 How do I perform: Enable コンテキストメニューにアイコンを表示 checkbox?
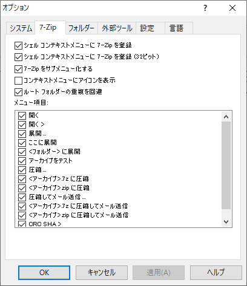click(x=18, y=80)
